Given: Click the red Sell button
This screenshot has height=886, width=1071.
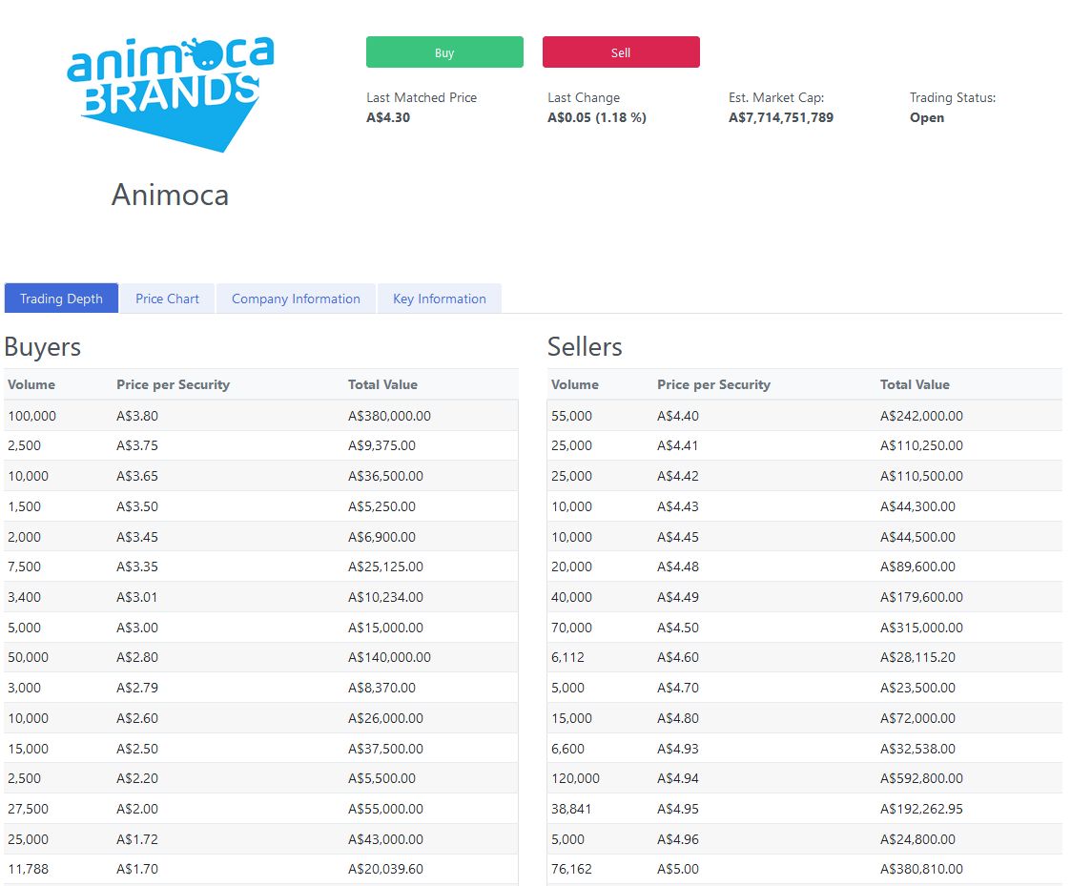Looking at the screenshot, I should pyautogui.click(x=621, y=52).
